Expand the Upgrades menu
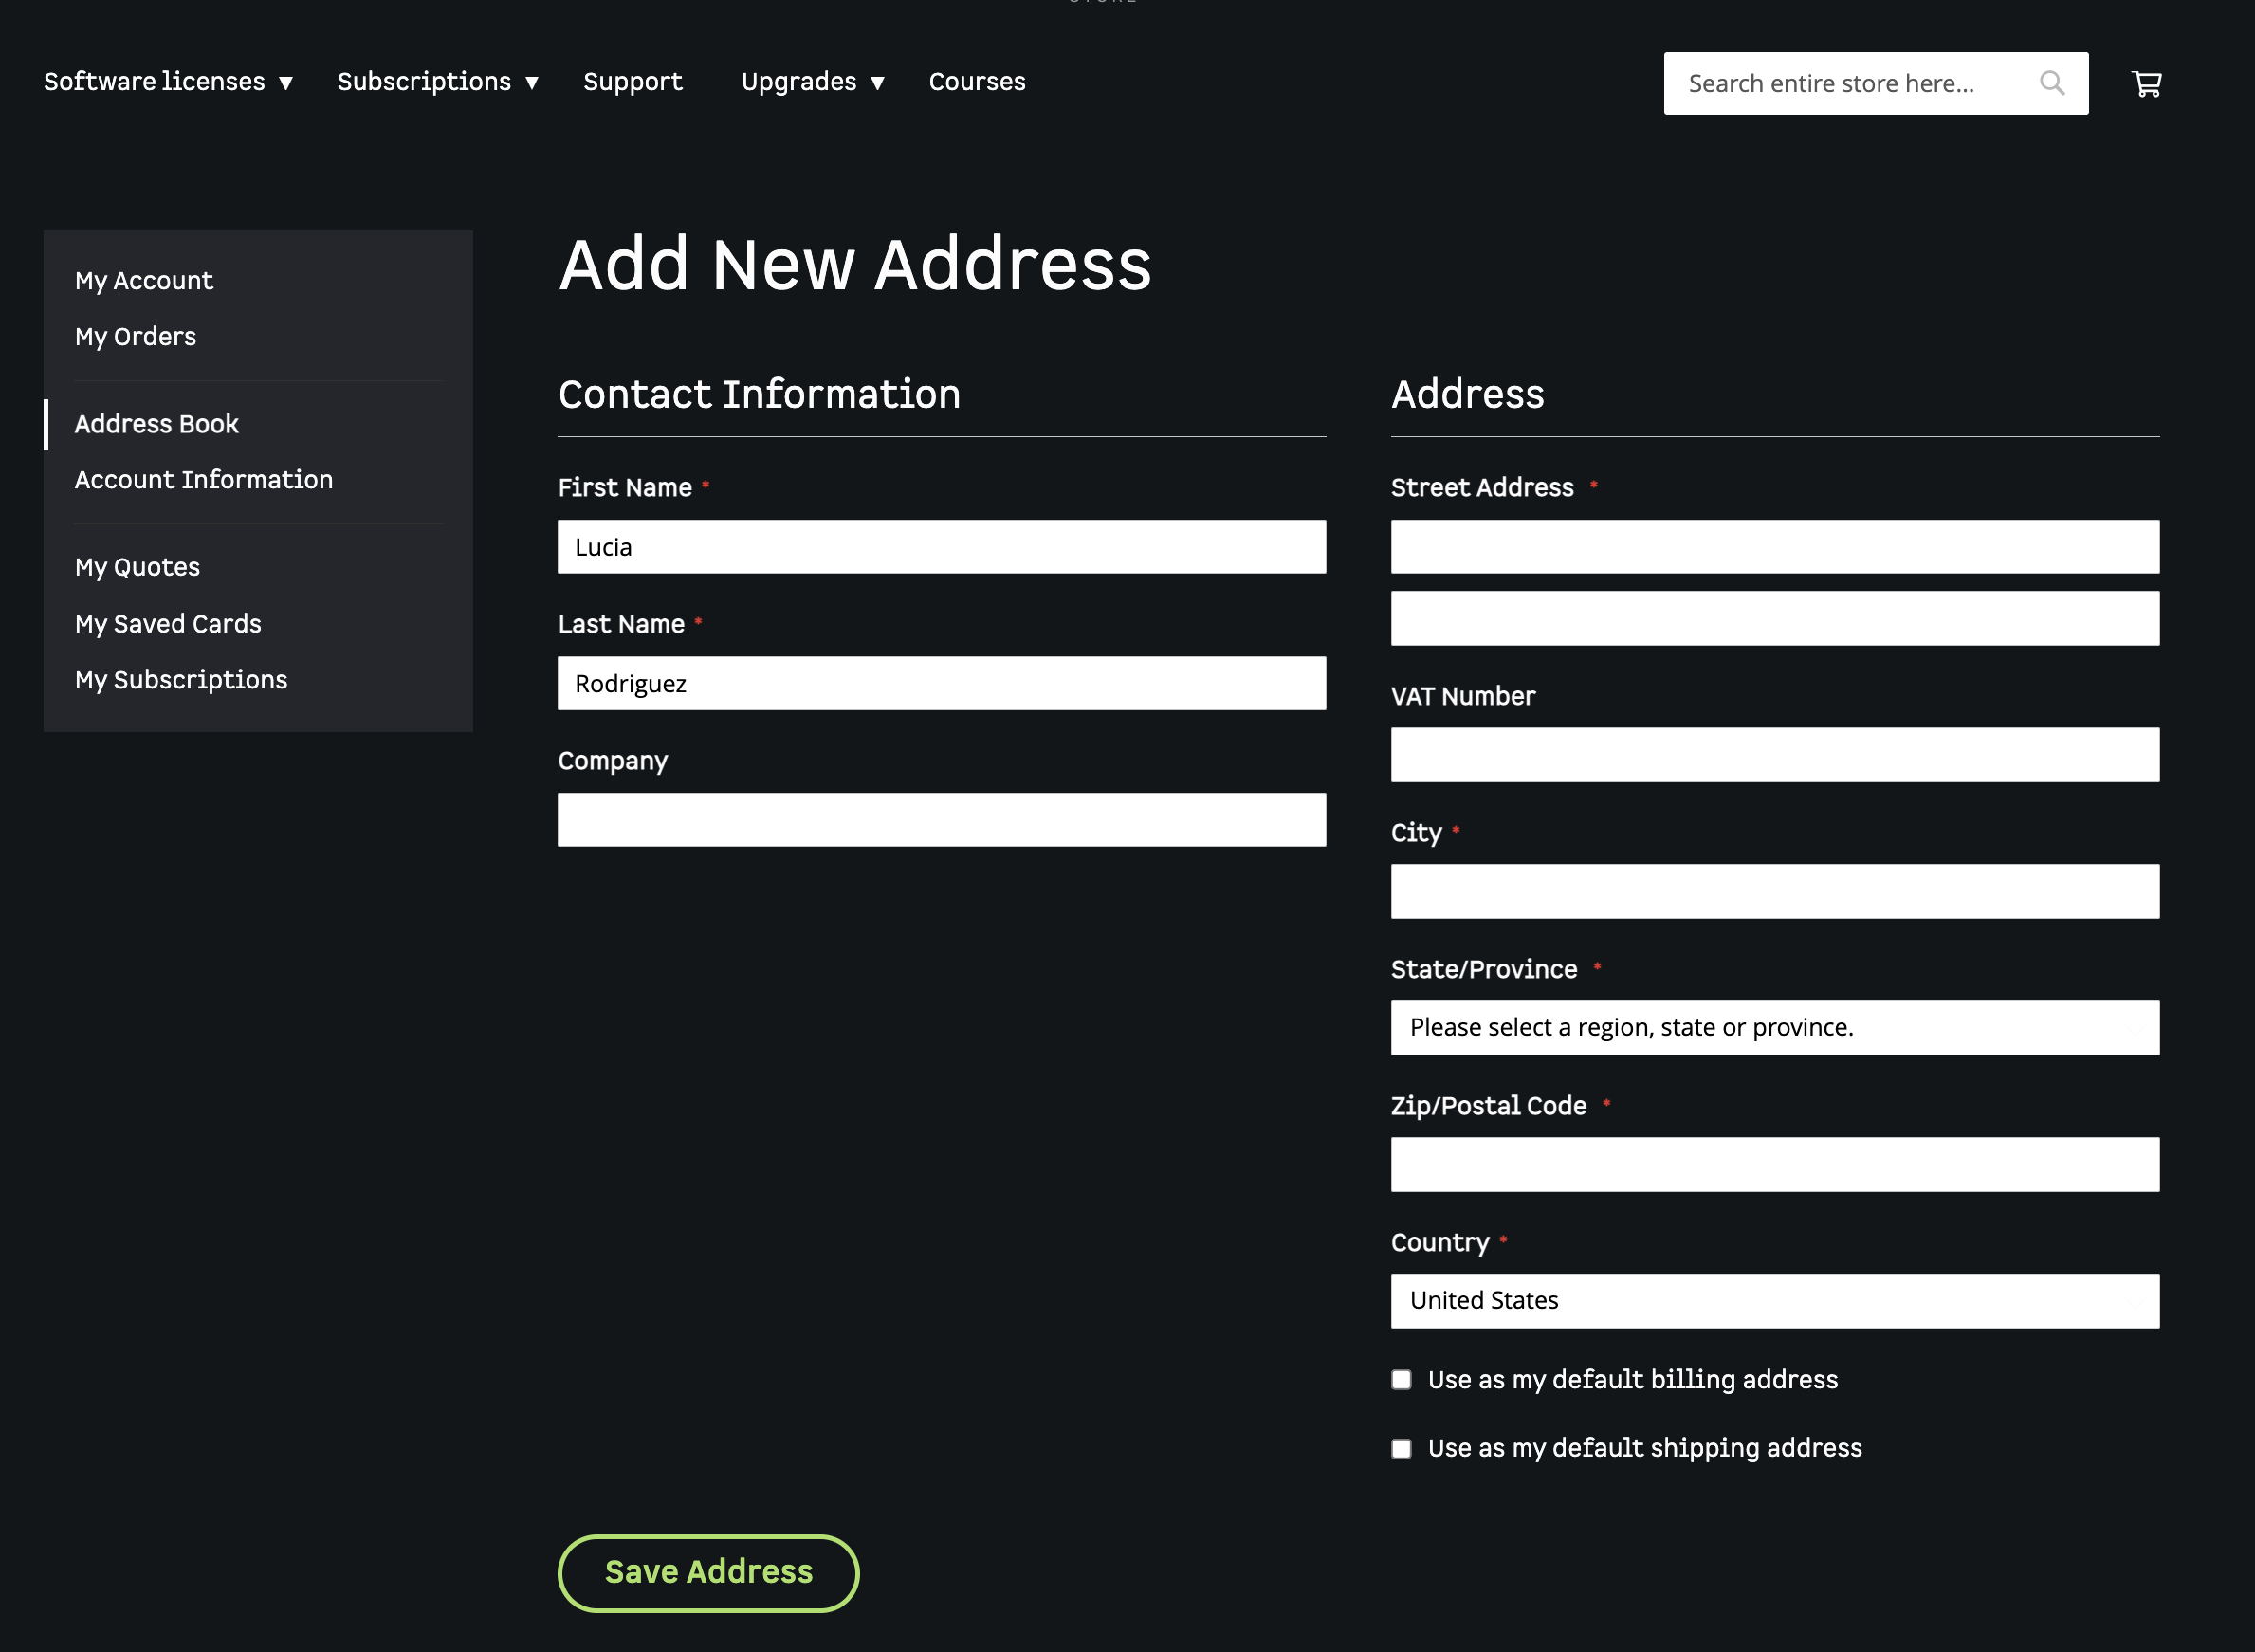The image size is (2255, 1652). tap(812, 82)
